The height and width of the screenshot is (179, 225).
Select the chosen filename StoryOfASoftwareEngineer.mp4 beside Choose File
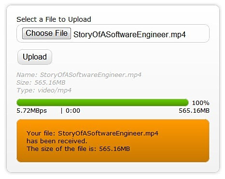(x=129, y=34)
